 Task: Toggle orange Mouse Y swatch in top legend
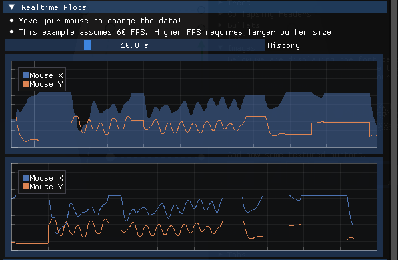pos(25,84)
